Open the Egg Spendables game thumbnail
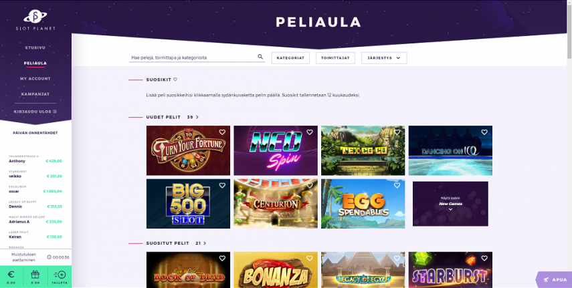This screenshot has width=572, height=288. [x=363, y=203]
